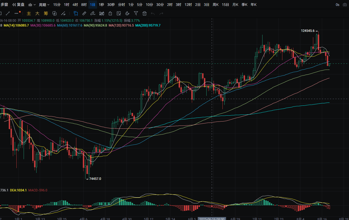Toggle the 大 overlay button
The height and width of the screenshot is (220, 349).
[37, 13]
